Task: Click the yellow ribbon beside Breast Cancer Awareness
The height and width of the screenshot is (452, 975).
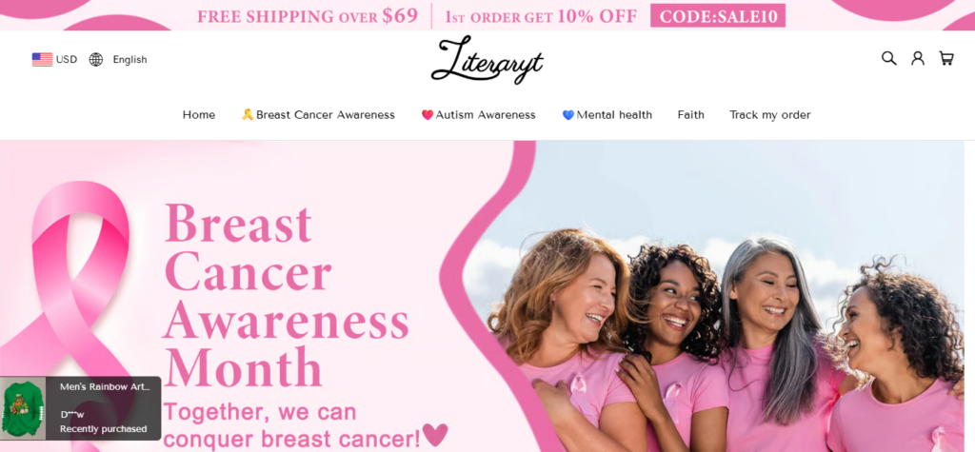Action: 248,114
